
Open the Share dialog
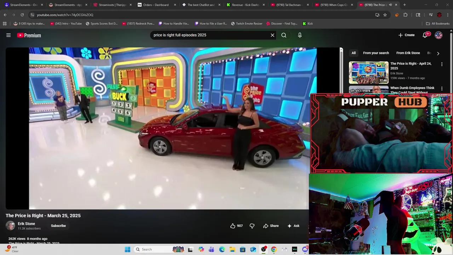(271, 226)
